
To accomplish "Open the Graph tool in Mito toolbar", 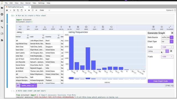I will 95,28.
